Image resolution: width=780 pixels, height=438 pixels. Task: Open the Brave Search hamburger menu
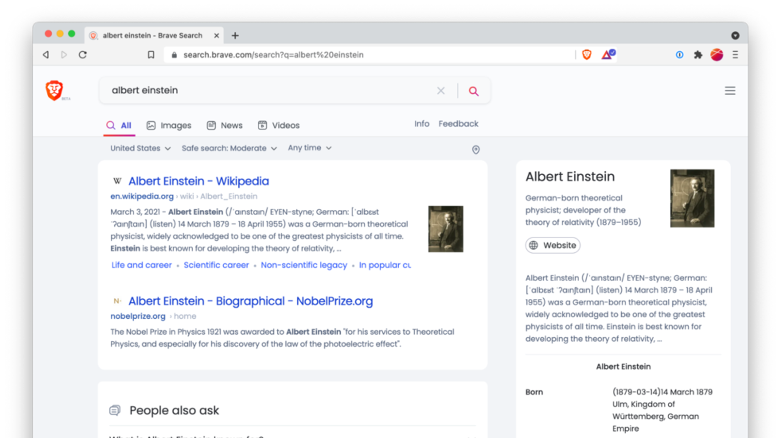730,91
